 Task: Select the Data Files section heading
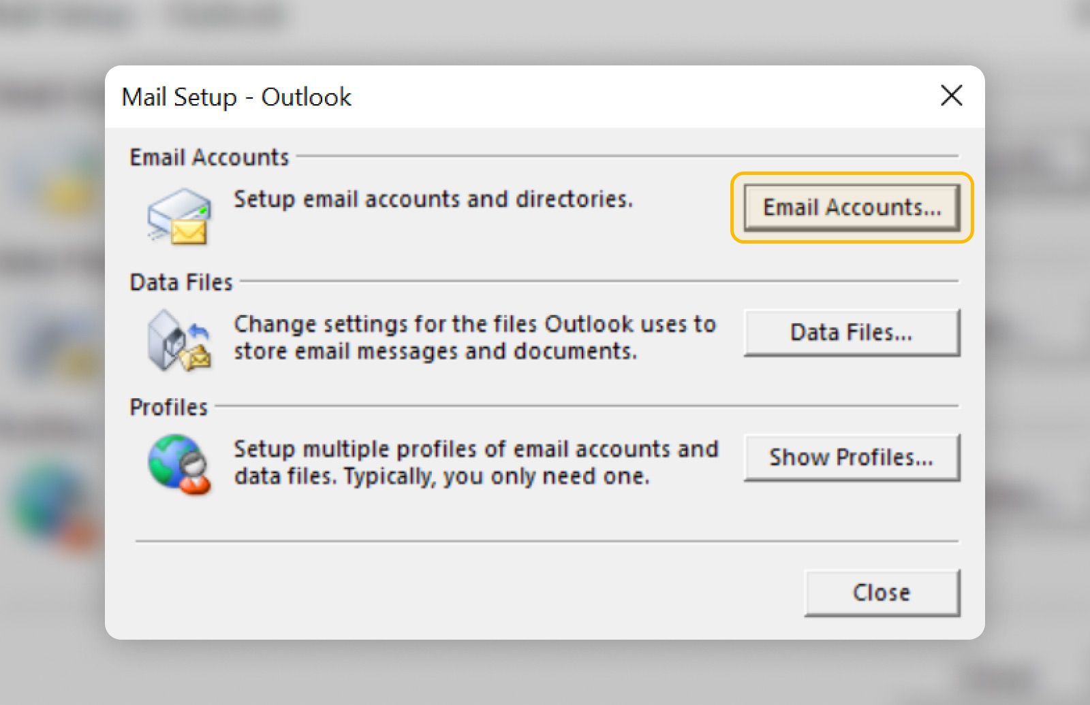pos(181,282)
